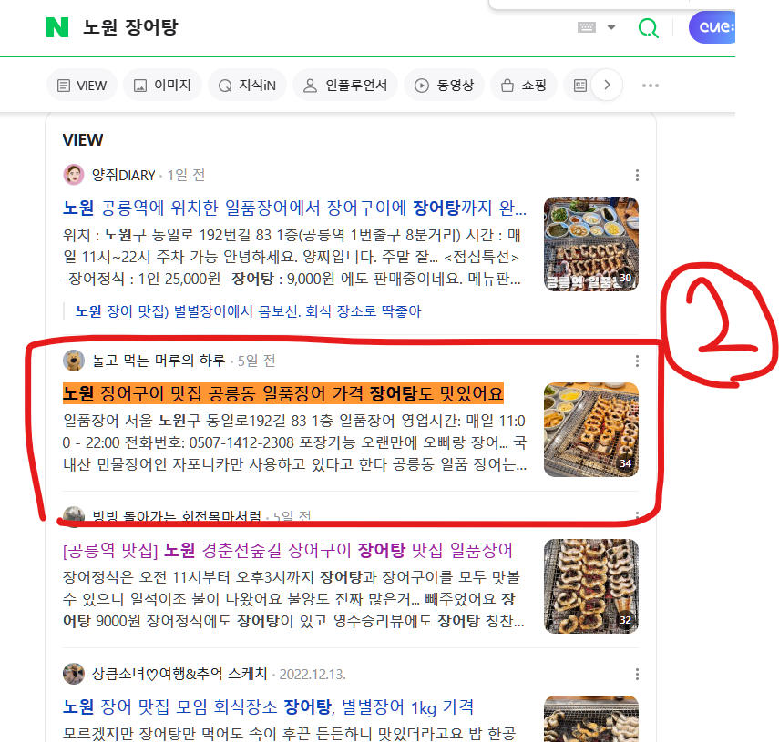Open thumbnail with 34 photos badge
Image resolution: width=779 pixels, height=742 pixels.
pyautogui.click(x=590, y=430)
